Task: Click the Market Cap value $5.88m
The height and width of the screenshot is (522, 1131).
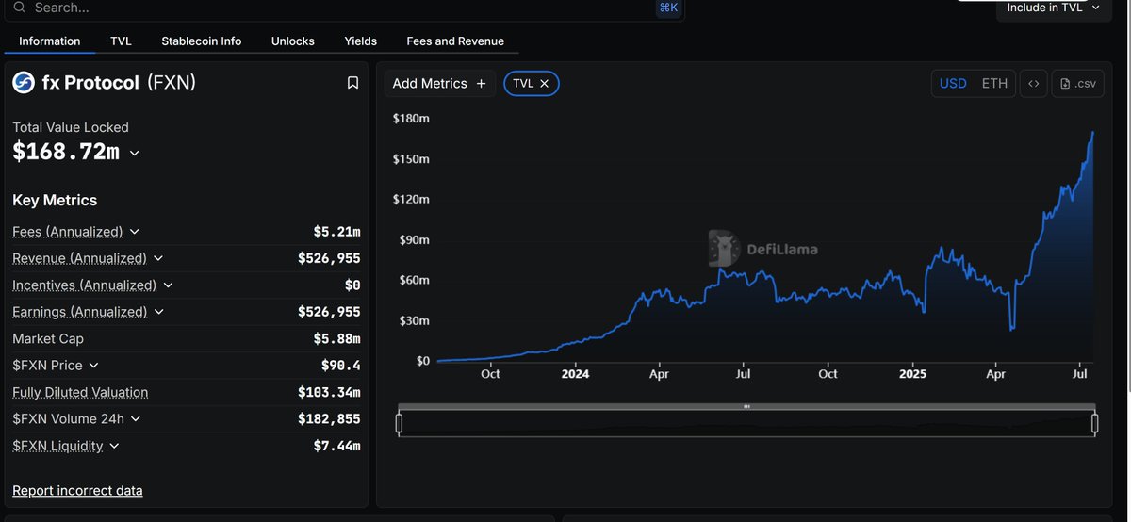Action: (x=336, y=339)
